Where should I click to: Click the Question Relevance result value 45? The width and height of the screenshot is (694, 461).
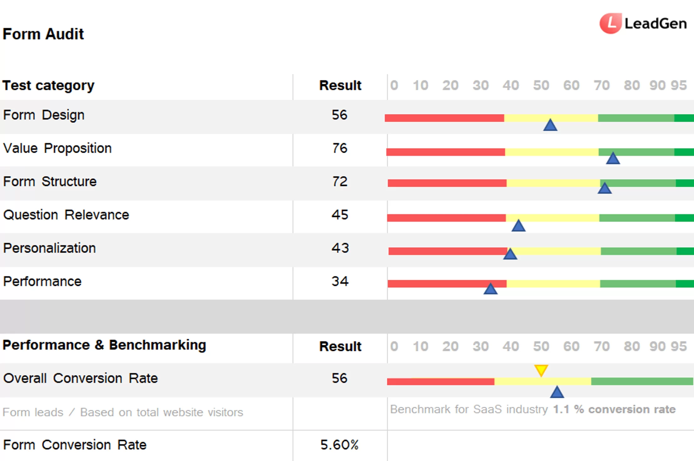[340, 215]
